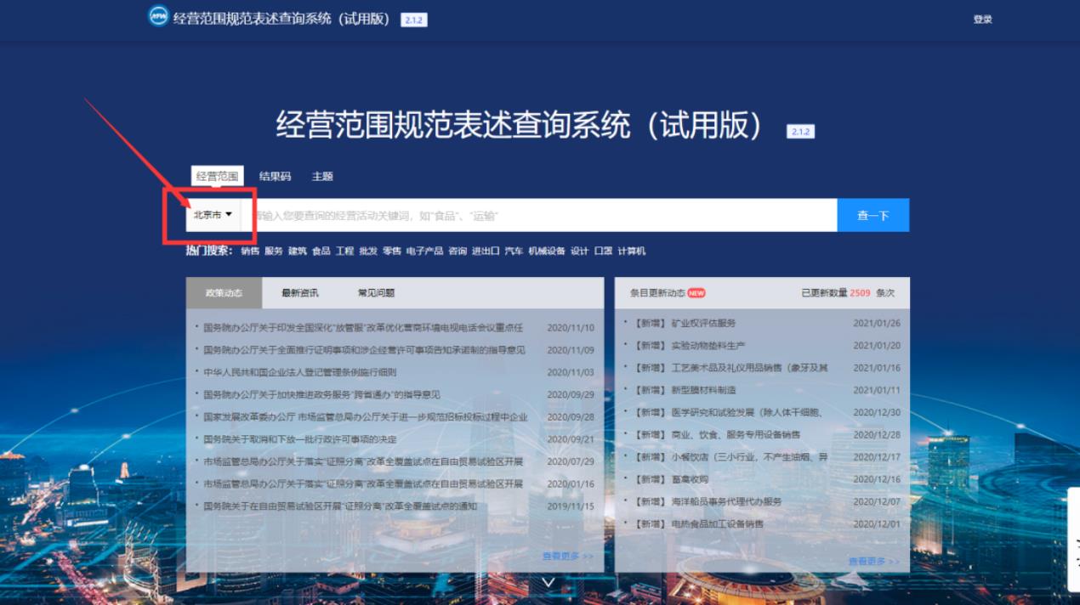Screen dimensions: 1080x605
Task: Switch to the 结果码 tab
Action: 275,177
